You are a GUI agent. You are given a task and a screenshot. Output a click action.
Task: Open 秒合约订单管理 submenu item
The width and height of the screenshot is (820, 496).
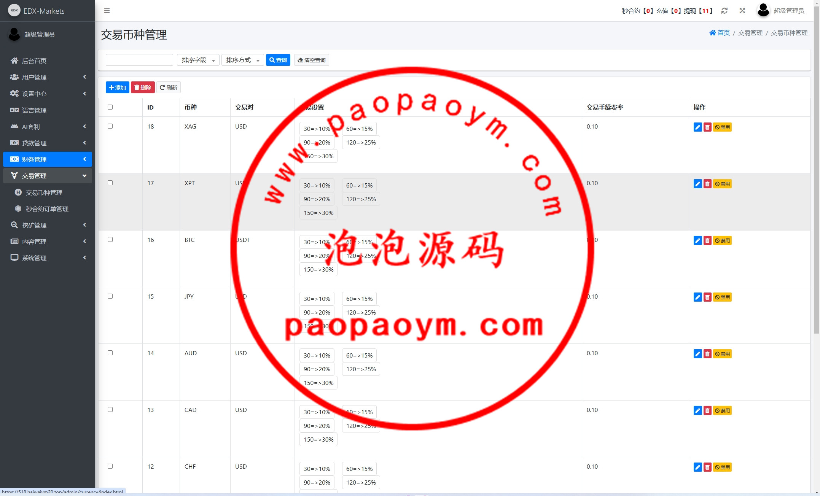[x=48, y=209]
